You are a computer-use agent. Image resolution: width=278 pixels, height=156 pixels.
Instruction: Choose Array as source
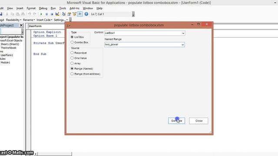coord(72,63)
